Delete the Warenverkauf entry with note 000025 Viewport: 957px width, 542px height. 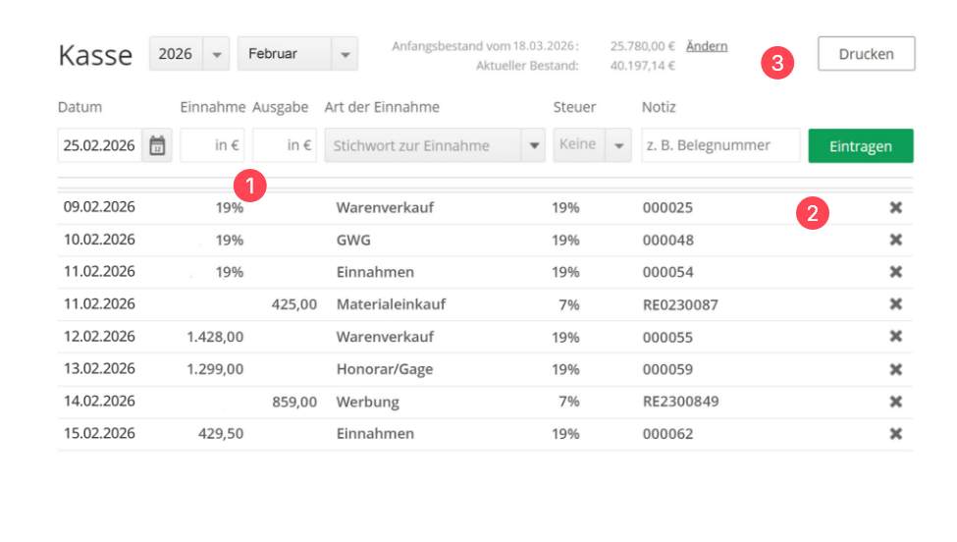click(x=895, y=208)
